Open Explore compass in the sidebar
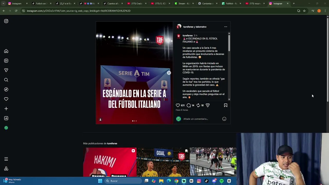Viewport: 329px width, 185px height. point(6,89)
